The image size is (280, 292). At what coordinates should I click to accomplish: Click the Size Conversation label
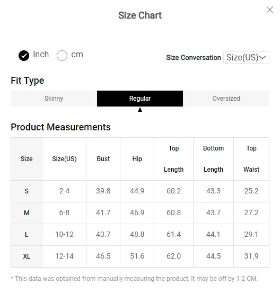194,58
